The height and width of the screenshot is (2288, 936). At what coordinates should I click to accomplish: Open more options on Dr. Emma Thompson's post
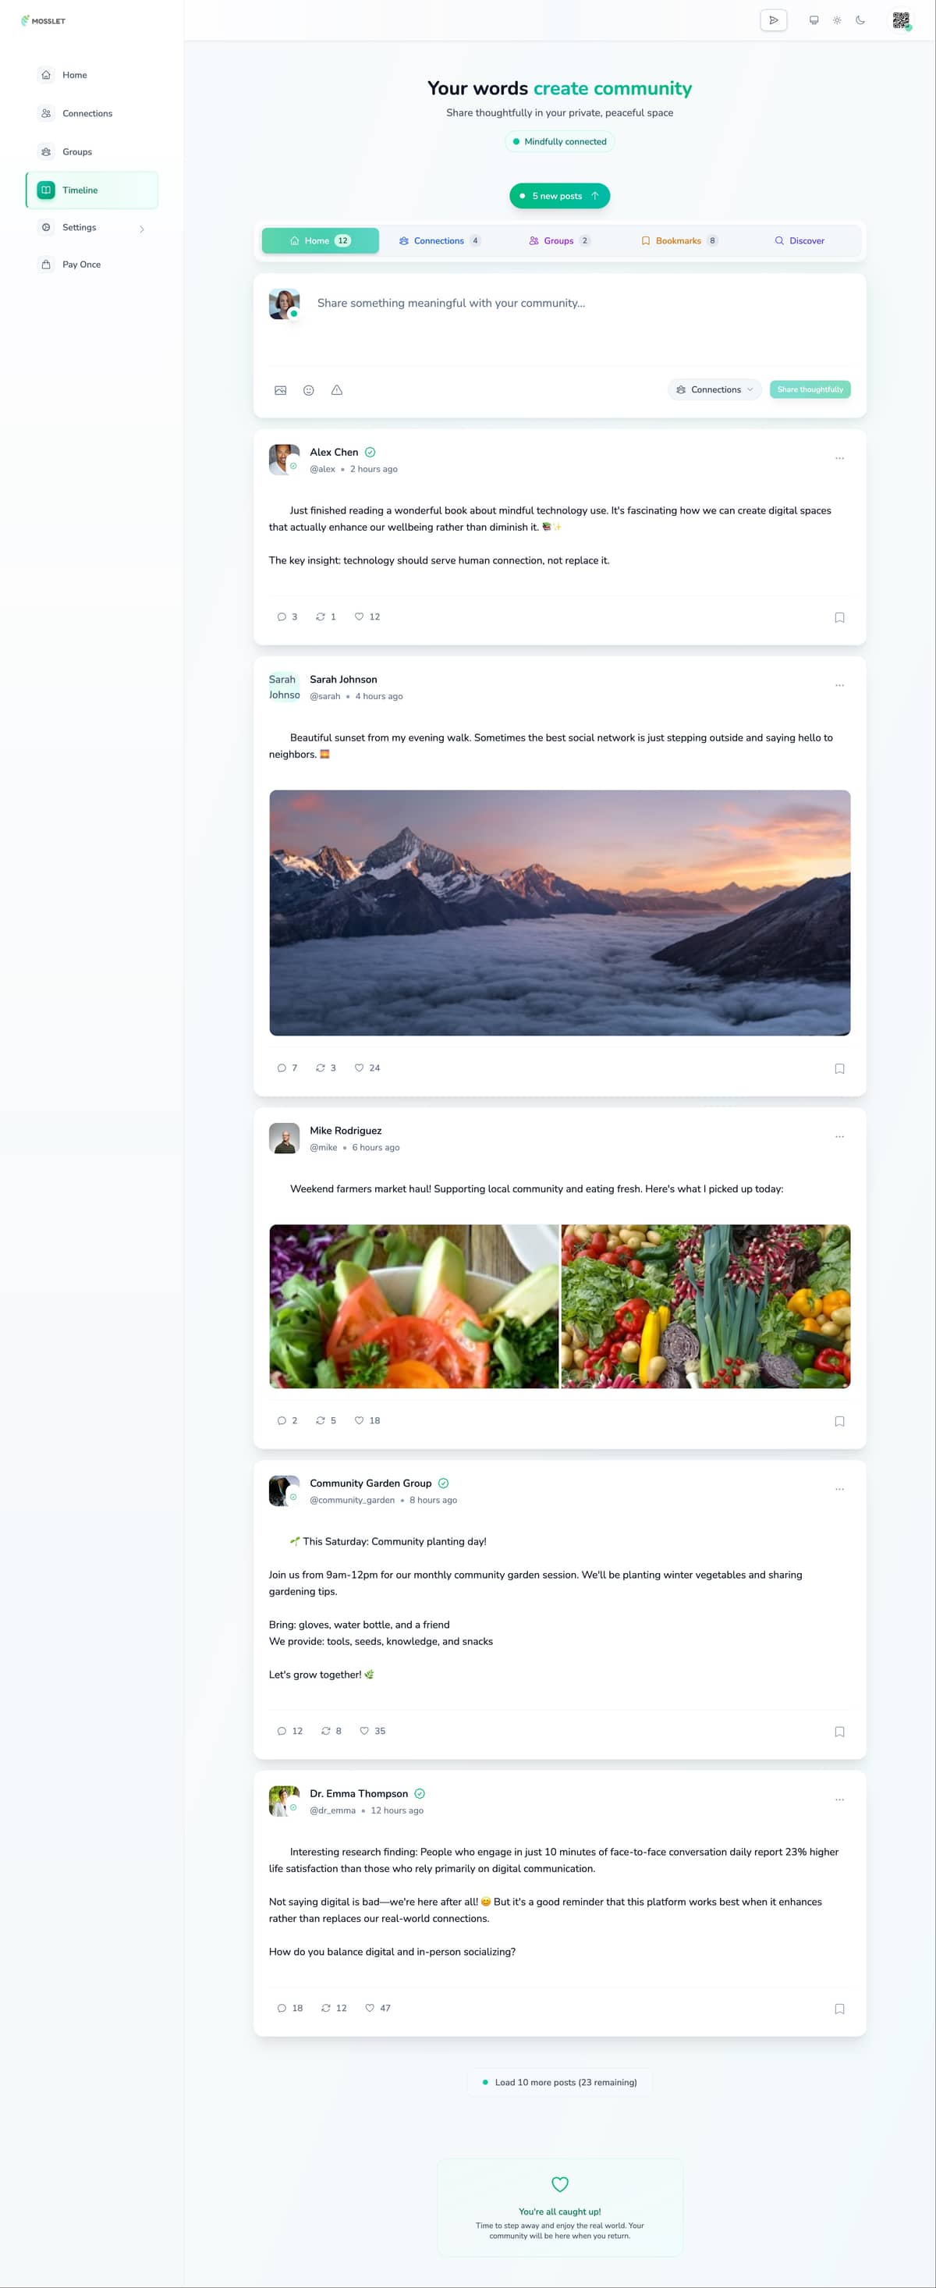click(x=839, y=1799)
